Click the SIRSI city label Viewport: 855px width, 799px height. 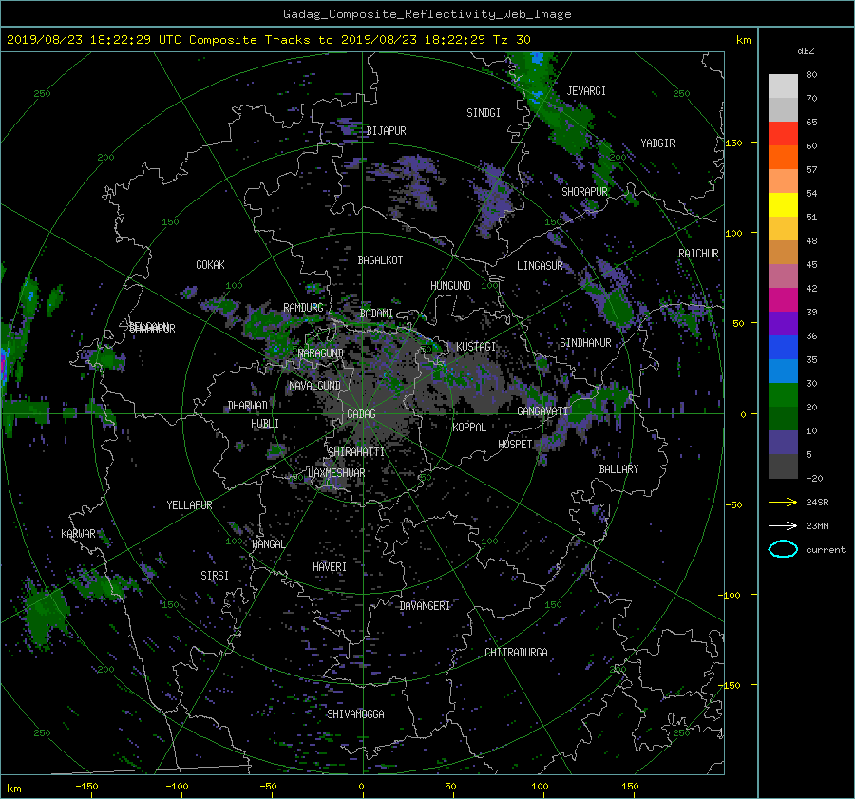[x=215, y=576]
